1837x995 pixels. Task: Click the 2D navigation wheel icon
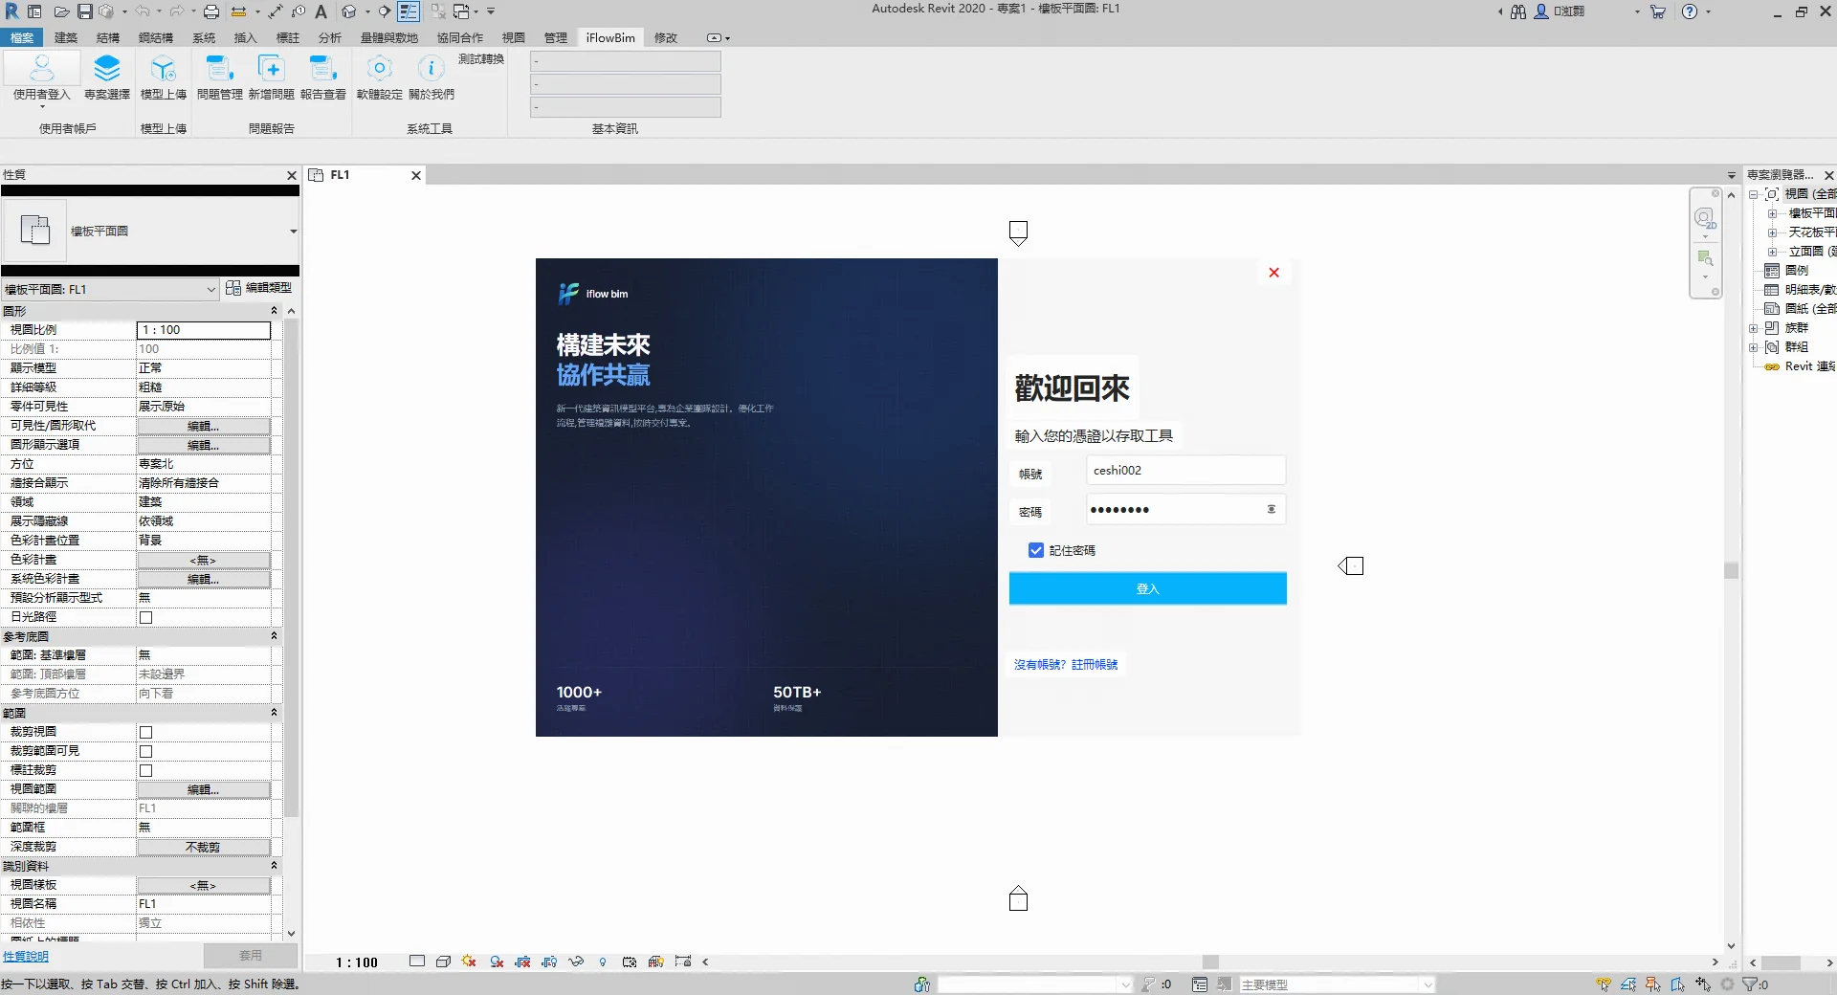(x=1705, y=219)
